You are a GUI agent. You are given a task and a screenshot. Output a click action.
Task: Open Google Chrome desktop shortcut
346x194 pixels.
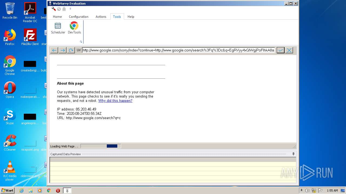click(x=10, y=65)
